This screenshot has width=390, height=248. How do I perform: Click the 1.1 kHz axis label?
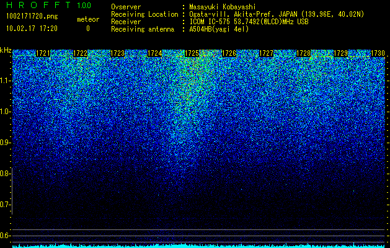(x=6, y=81)
